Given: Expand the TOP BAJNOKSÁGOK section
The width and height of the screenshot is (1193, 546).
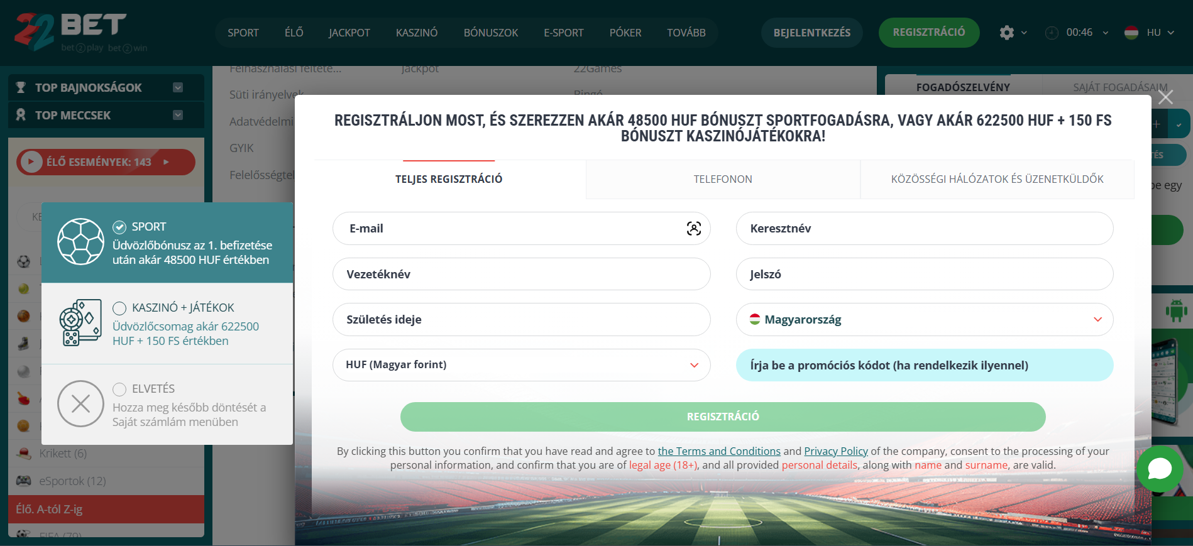Looking at the screenshot, I should 178,87.
